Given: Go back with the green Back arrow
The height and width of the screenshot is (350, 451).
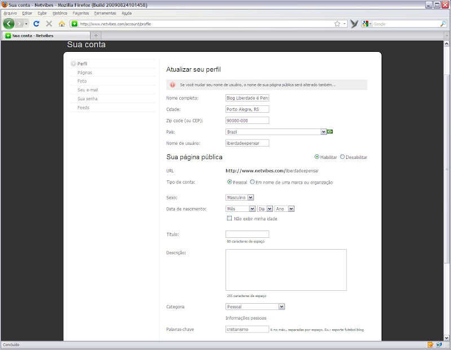Looking at the screenshot, I should [8, 24].
